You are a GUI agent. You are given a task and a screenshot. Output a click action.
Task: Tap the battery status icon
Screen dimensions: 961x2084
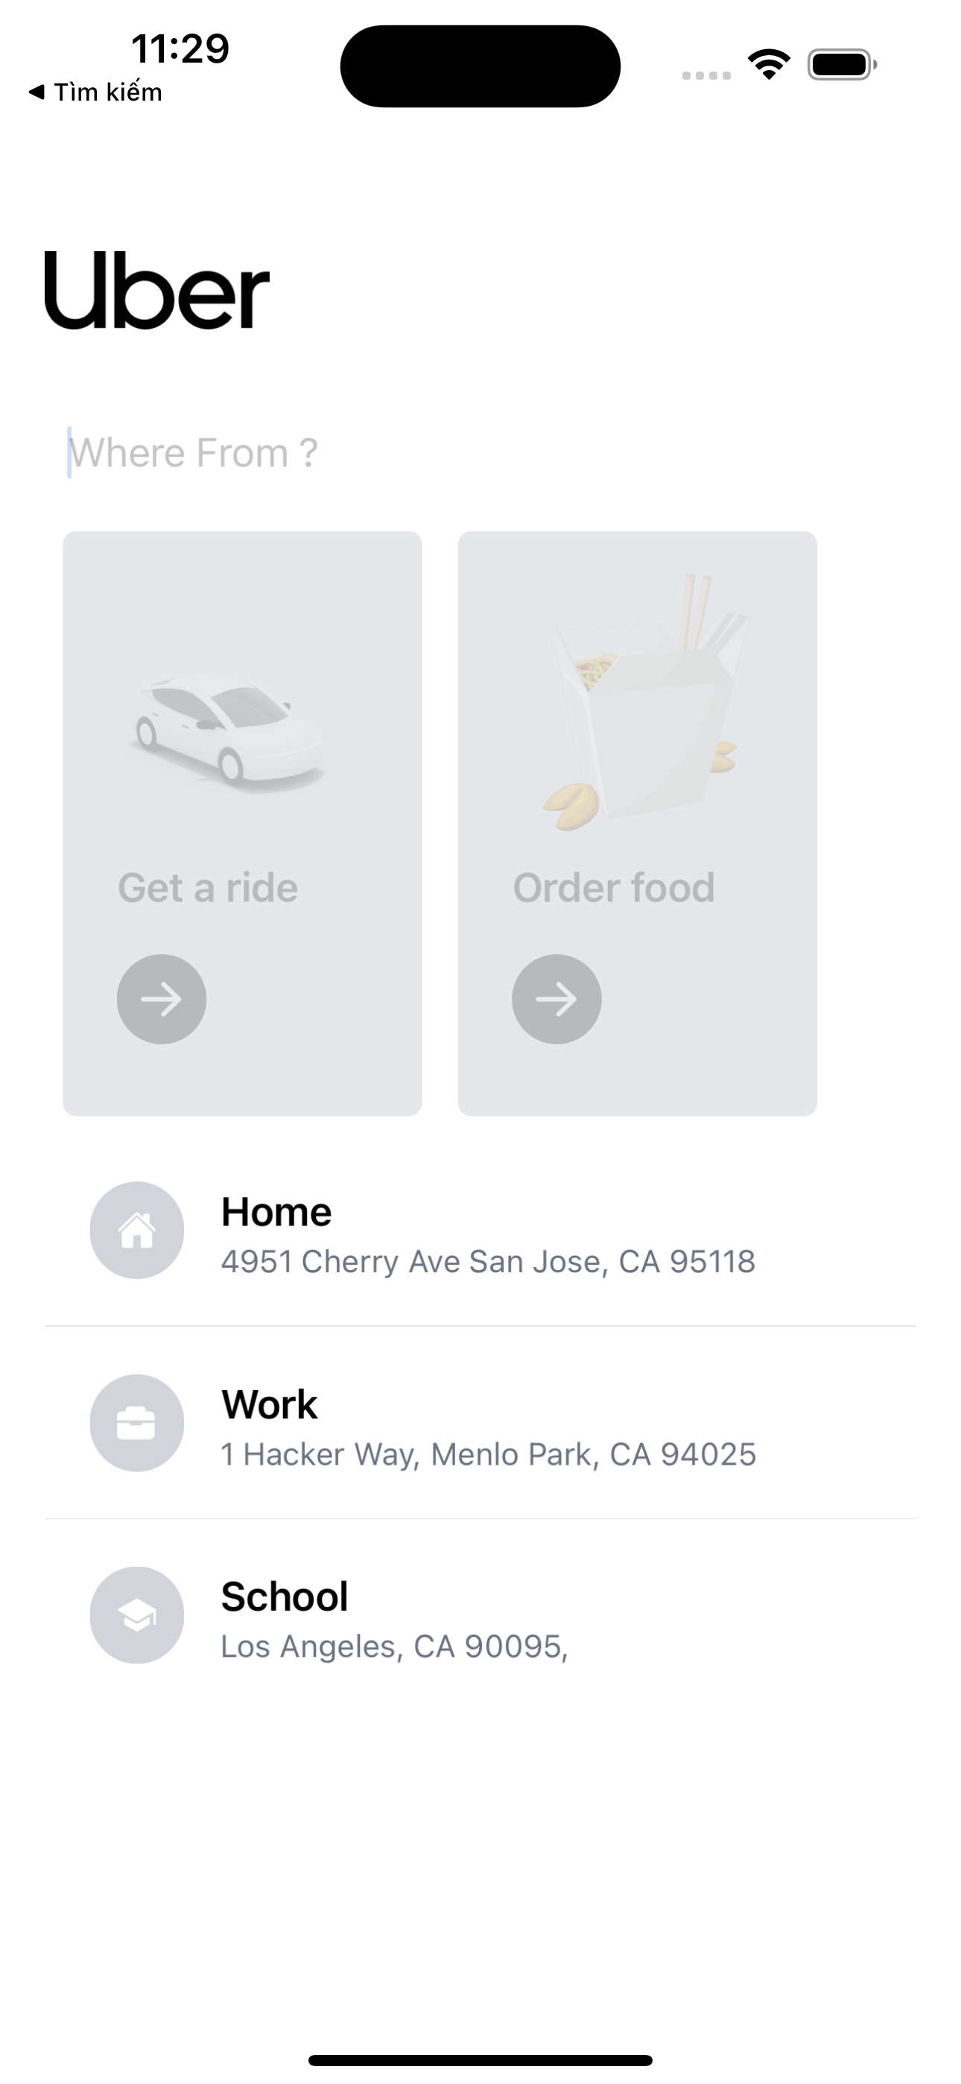(x=841, y=65)
